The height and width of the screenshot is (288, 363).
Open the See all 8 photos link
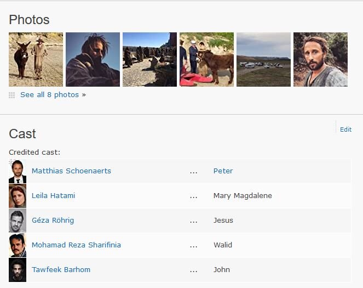50,95
